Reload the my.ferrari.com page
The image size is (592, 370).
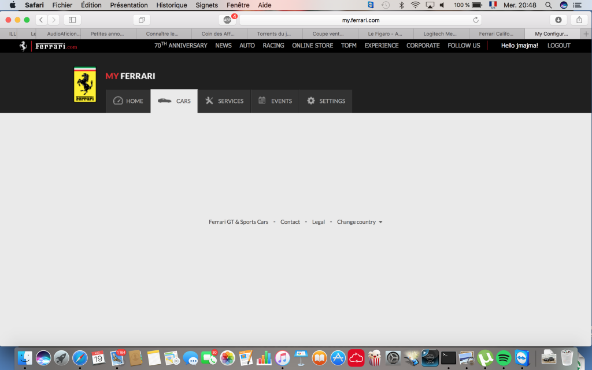[476, 20]
